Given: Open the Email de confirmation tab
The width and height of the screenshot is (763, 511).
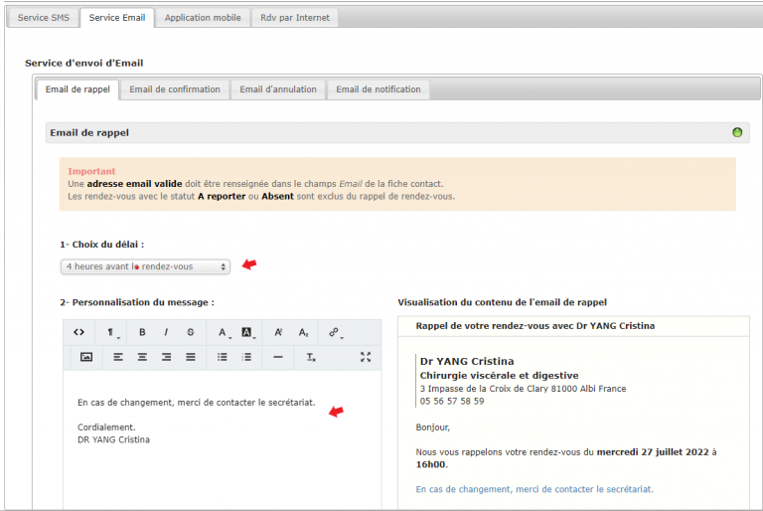Looking at the screenshot, I should click(175, 89).
